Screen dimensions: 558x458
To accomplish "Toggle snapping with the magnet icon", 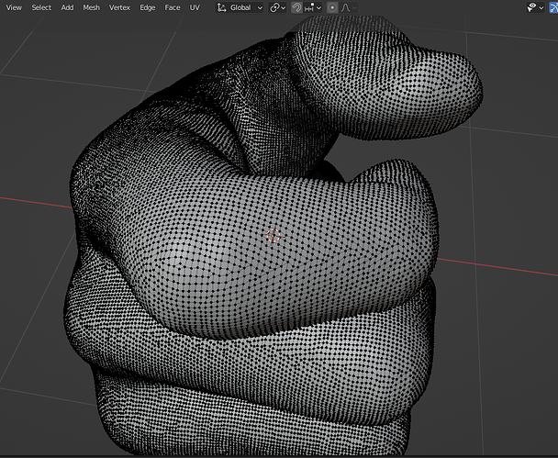I will pyautogui.click(x=296, y=7).
